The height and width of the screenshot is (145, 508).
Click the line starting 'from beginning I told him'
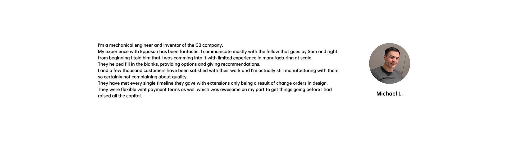205,58
